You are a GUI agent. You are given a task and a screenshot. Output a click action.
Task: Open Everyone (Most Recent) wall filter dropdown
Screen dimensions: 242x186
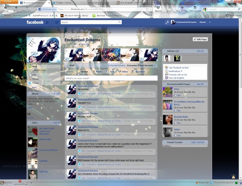tap(141, 65)
